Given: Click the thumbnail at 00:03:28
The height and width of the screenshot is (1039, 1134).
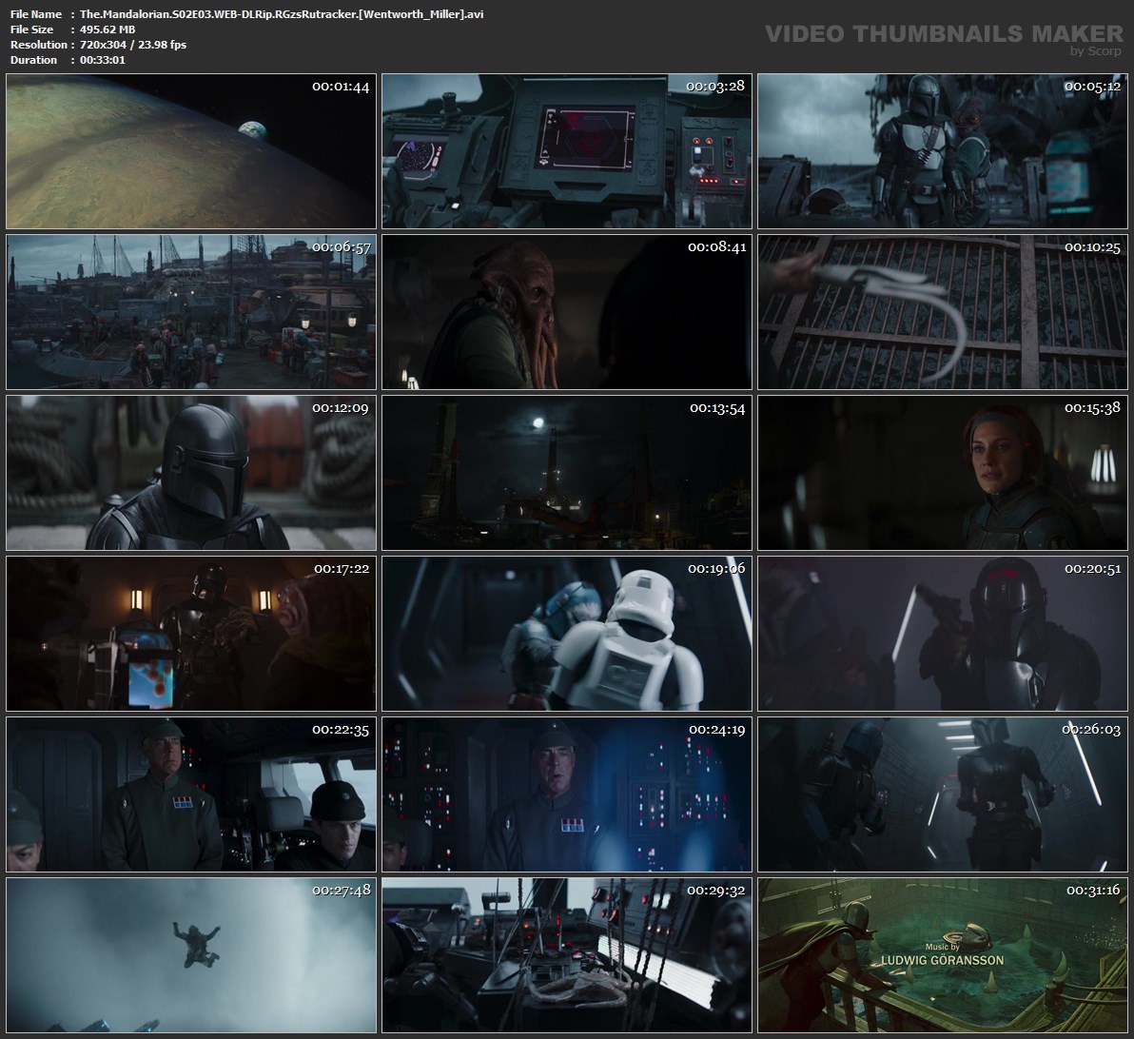Looking at the screenshot, I should 567,150.
